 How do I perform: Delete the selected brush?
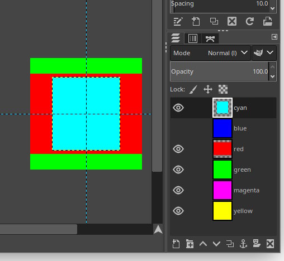232,21
